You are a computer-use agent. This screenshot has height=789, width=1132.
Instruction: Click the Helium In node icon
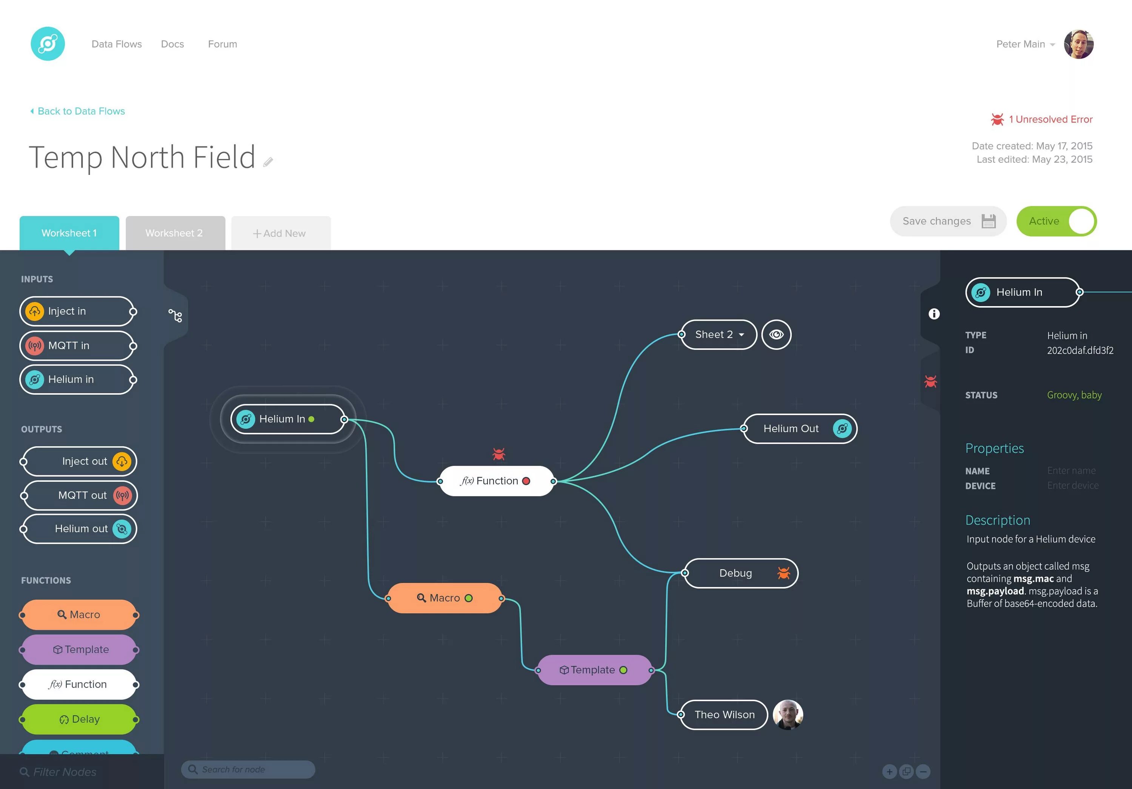tap(247, 418)
